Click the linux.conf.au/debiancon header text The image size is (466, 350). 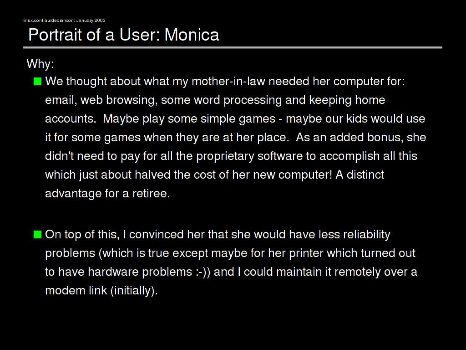click(64, 21)
